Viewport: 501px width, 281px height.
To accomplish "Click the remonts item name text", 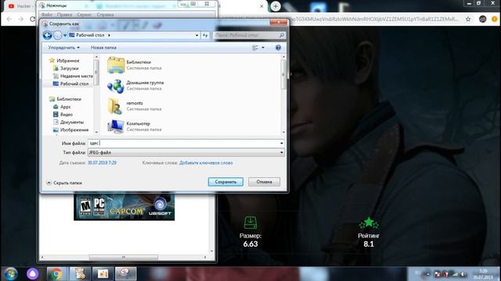I will coord(135,103).
